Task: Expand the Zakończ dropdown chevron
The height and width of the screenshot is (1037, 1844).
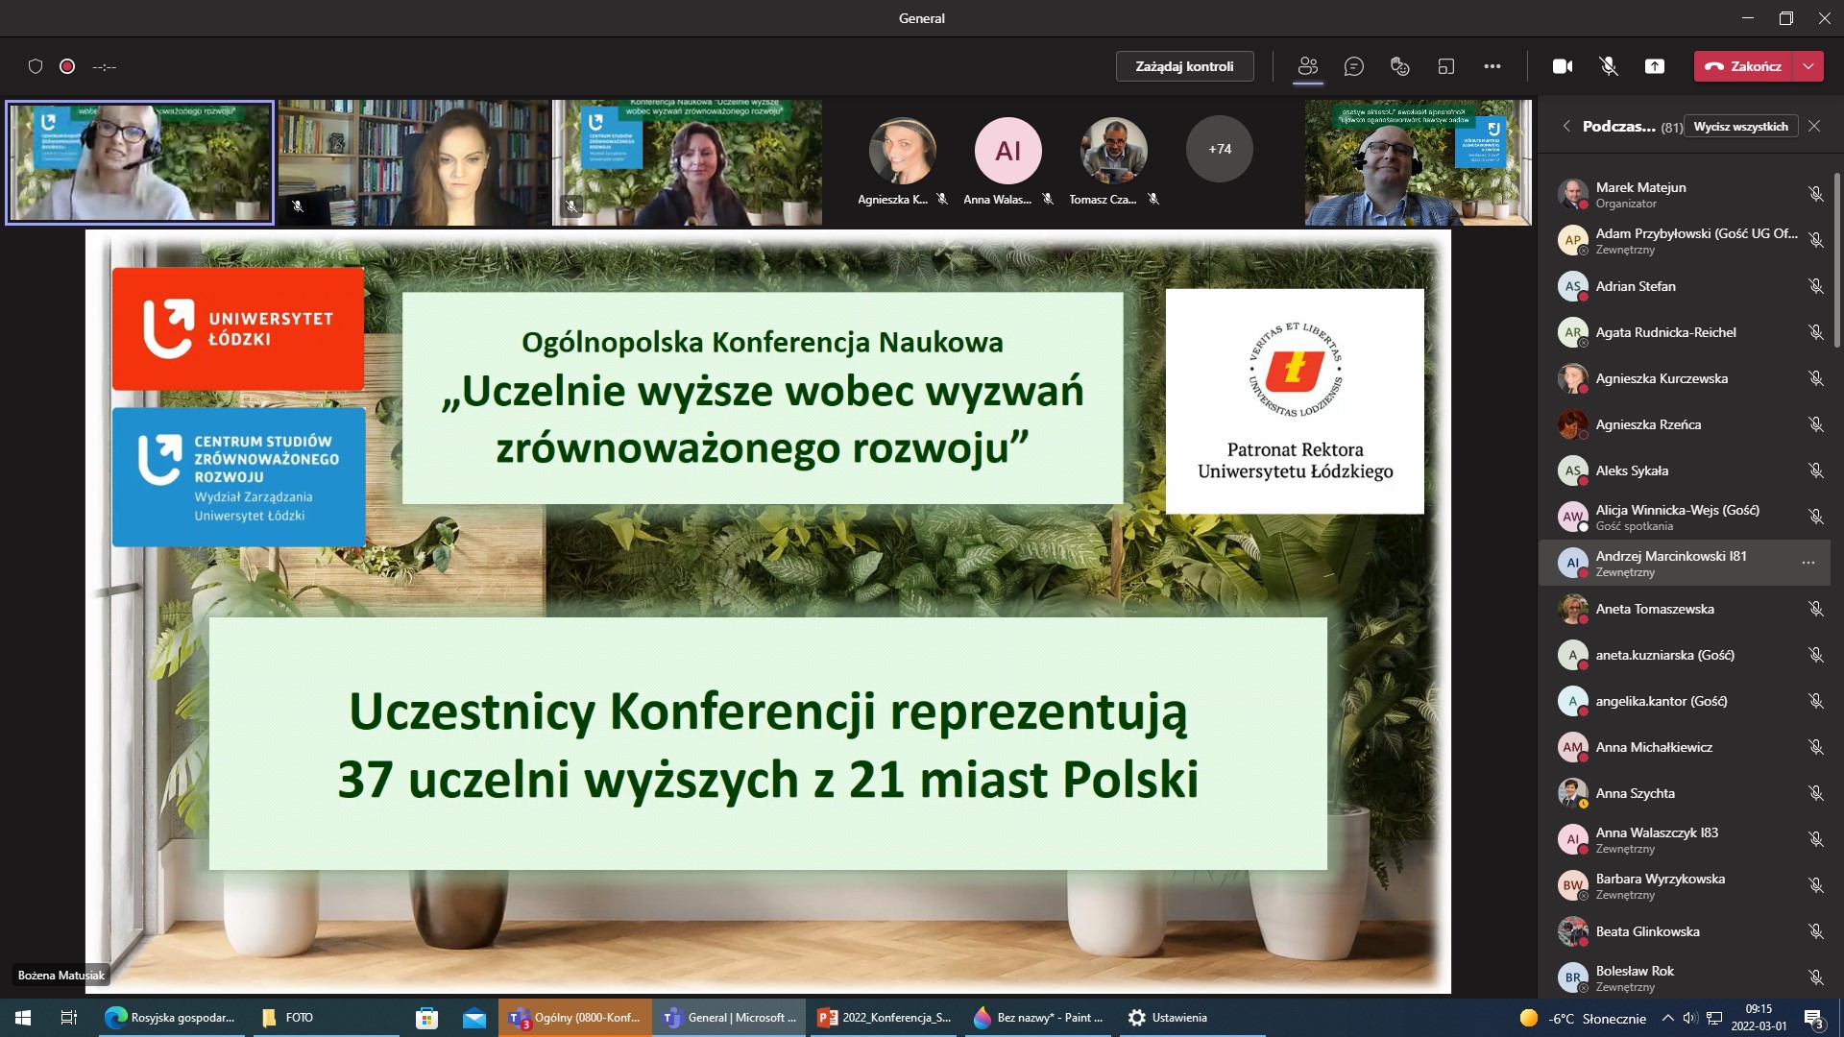Action: pos(1809,66)
